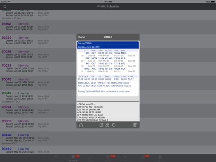Tap crew entry AFA 37244 RETZ LORRI
Viewport: 216px width, 162px height.
[x=89, y=112]
